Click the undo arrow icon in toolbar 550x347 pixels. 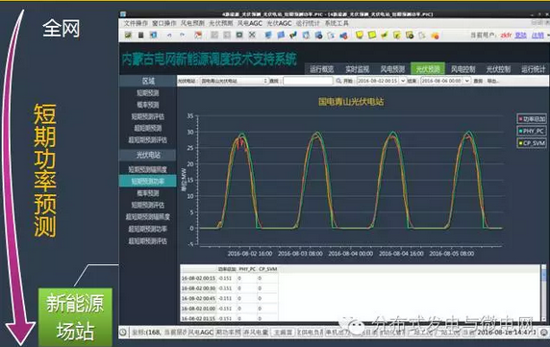coord(169,35)
